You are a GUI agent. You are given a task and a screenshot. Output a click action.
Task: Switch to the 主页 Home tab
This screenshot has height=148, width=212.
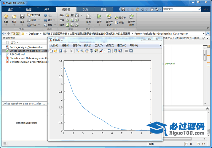pos(11,9)
